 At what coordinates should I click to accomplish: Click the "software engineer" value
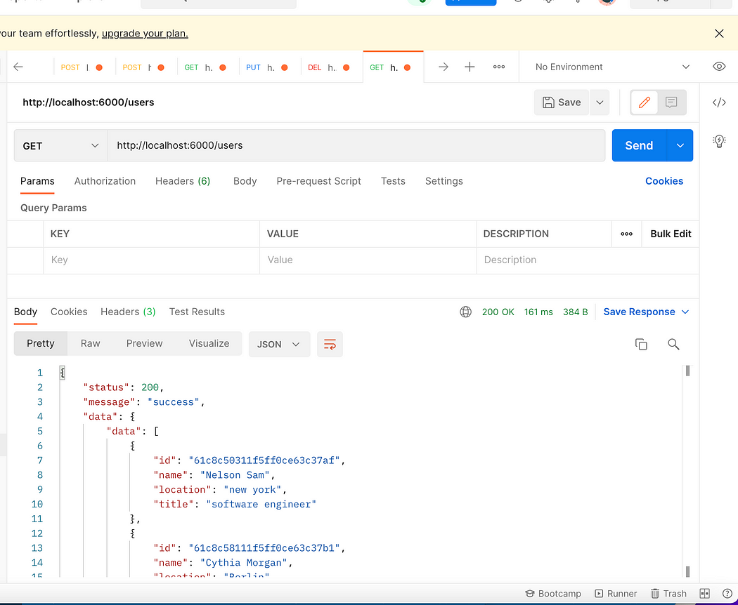coord(261,504)
